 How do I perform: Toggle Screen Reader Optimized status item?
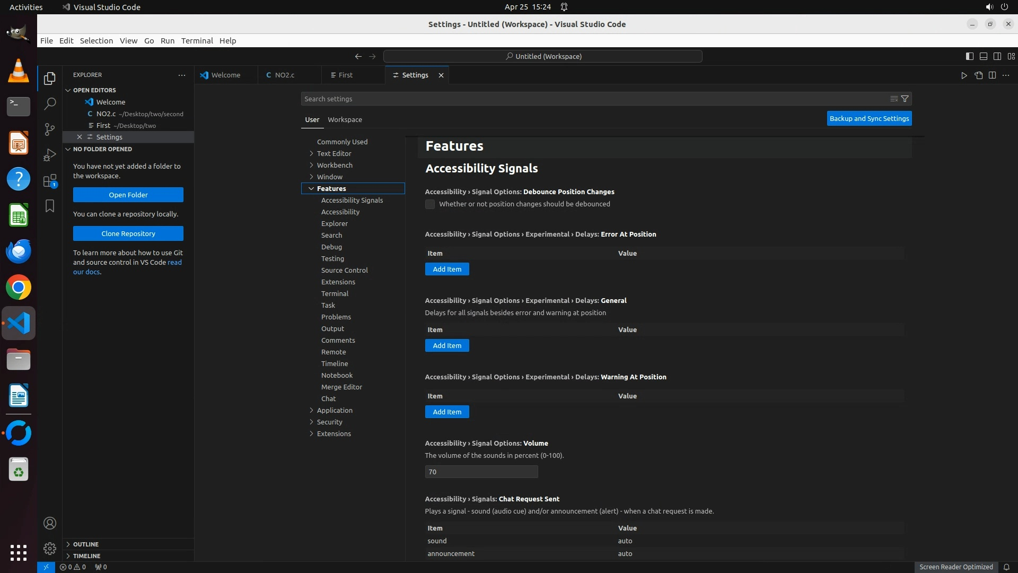pos(955,567)
